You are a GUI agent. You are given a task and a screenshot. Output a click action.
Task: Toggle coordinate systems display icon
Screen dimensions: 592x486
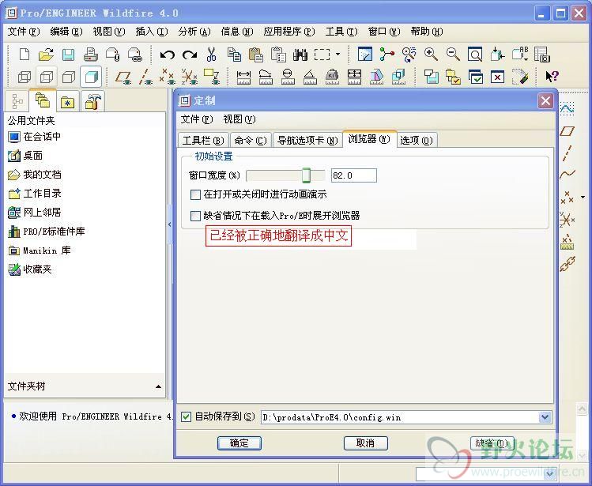coord(189,77)
